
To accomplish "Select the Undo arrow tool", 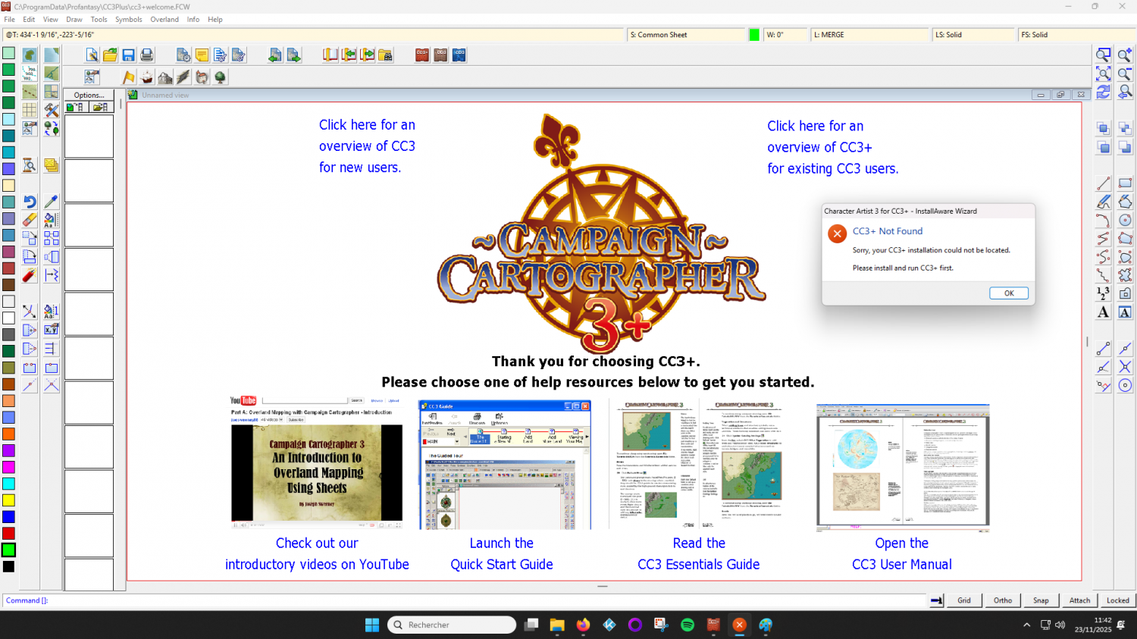I will point(30,202).
